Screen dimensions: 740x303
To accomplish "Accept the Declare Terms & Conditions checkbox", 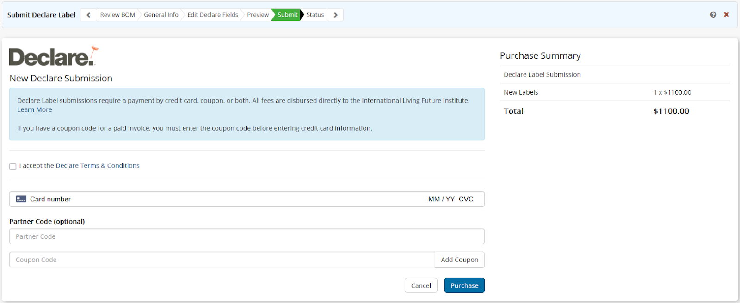I will [13, 166].
